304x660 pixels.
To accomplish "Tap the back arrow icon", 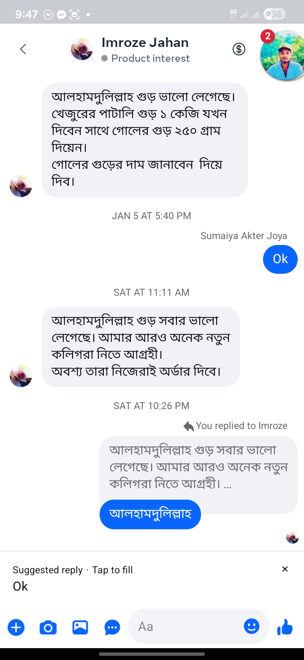I will [23, 49].
